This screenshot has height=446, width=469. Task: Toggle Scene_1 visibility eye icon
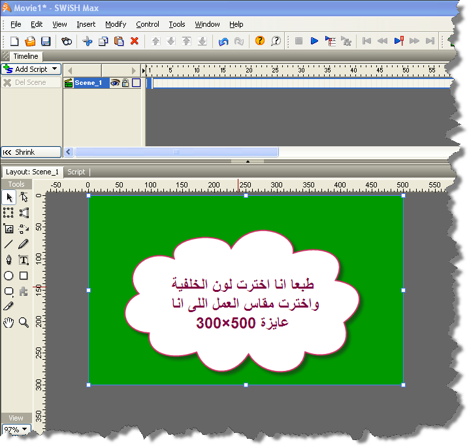click(x=114, y=83)
